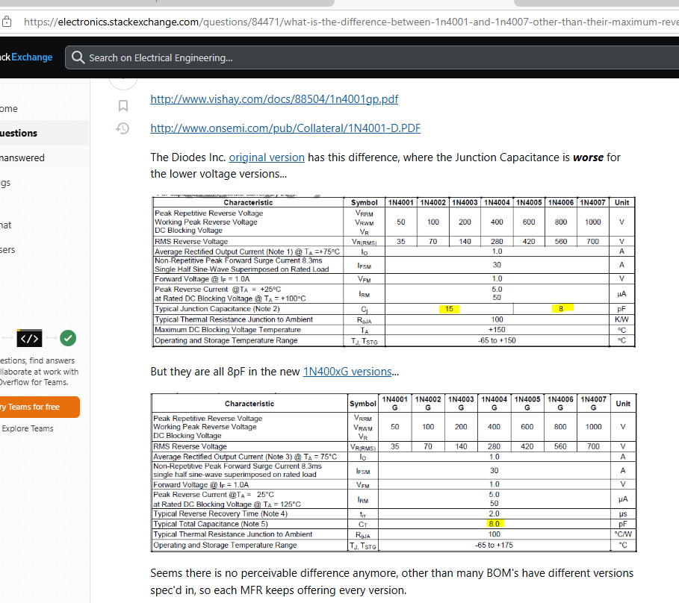Click the downvote circle button above bookmark
The width and height of the screenshot is (679, 603).
click(x=124, y=76)
